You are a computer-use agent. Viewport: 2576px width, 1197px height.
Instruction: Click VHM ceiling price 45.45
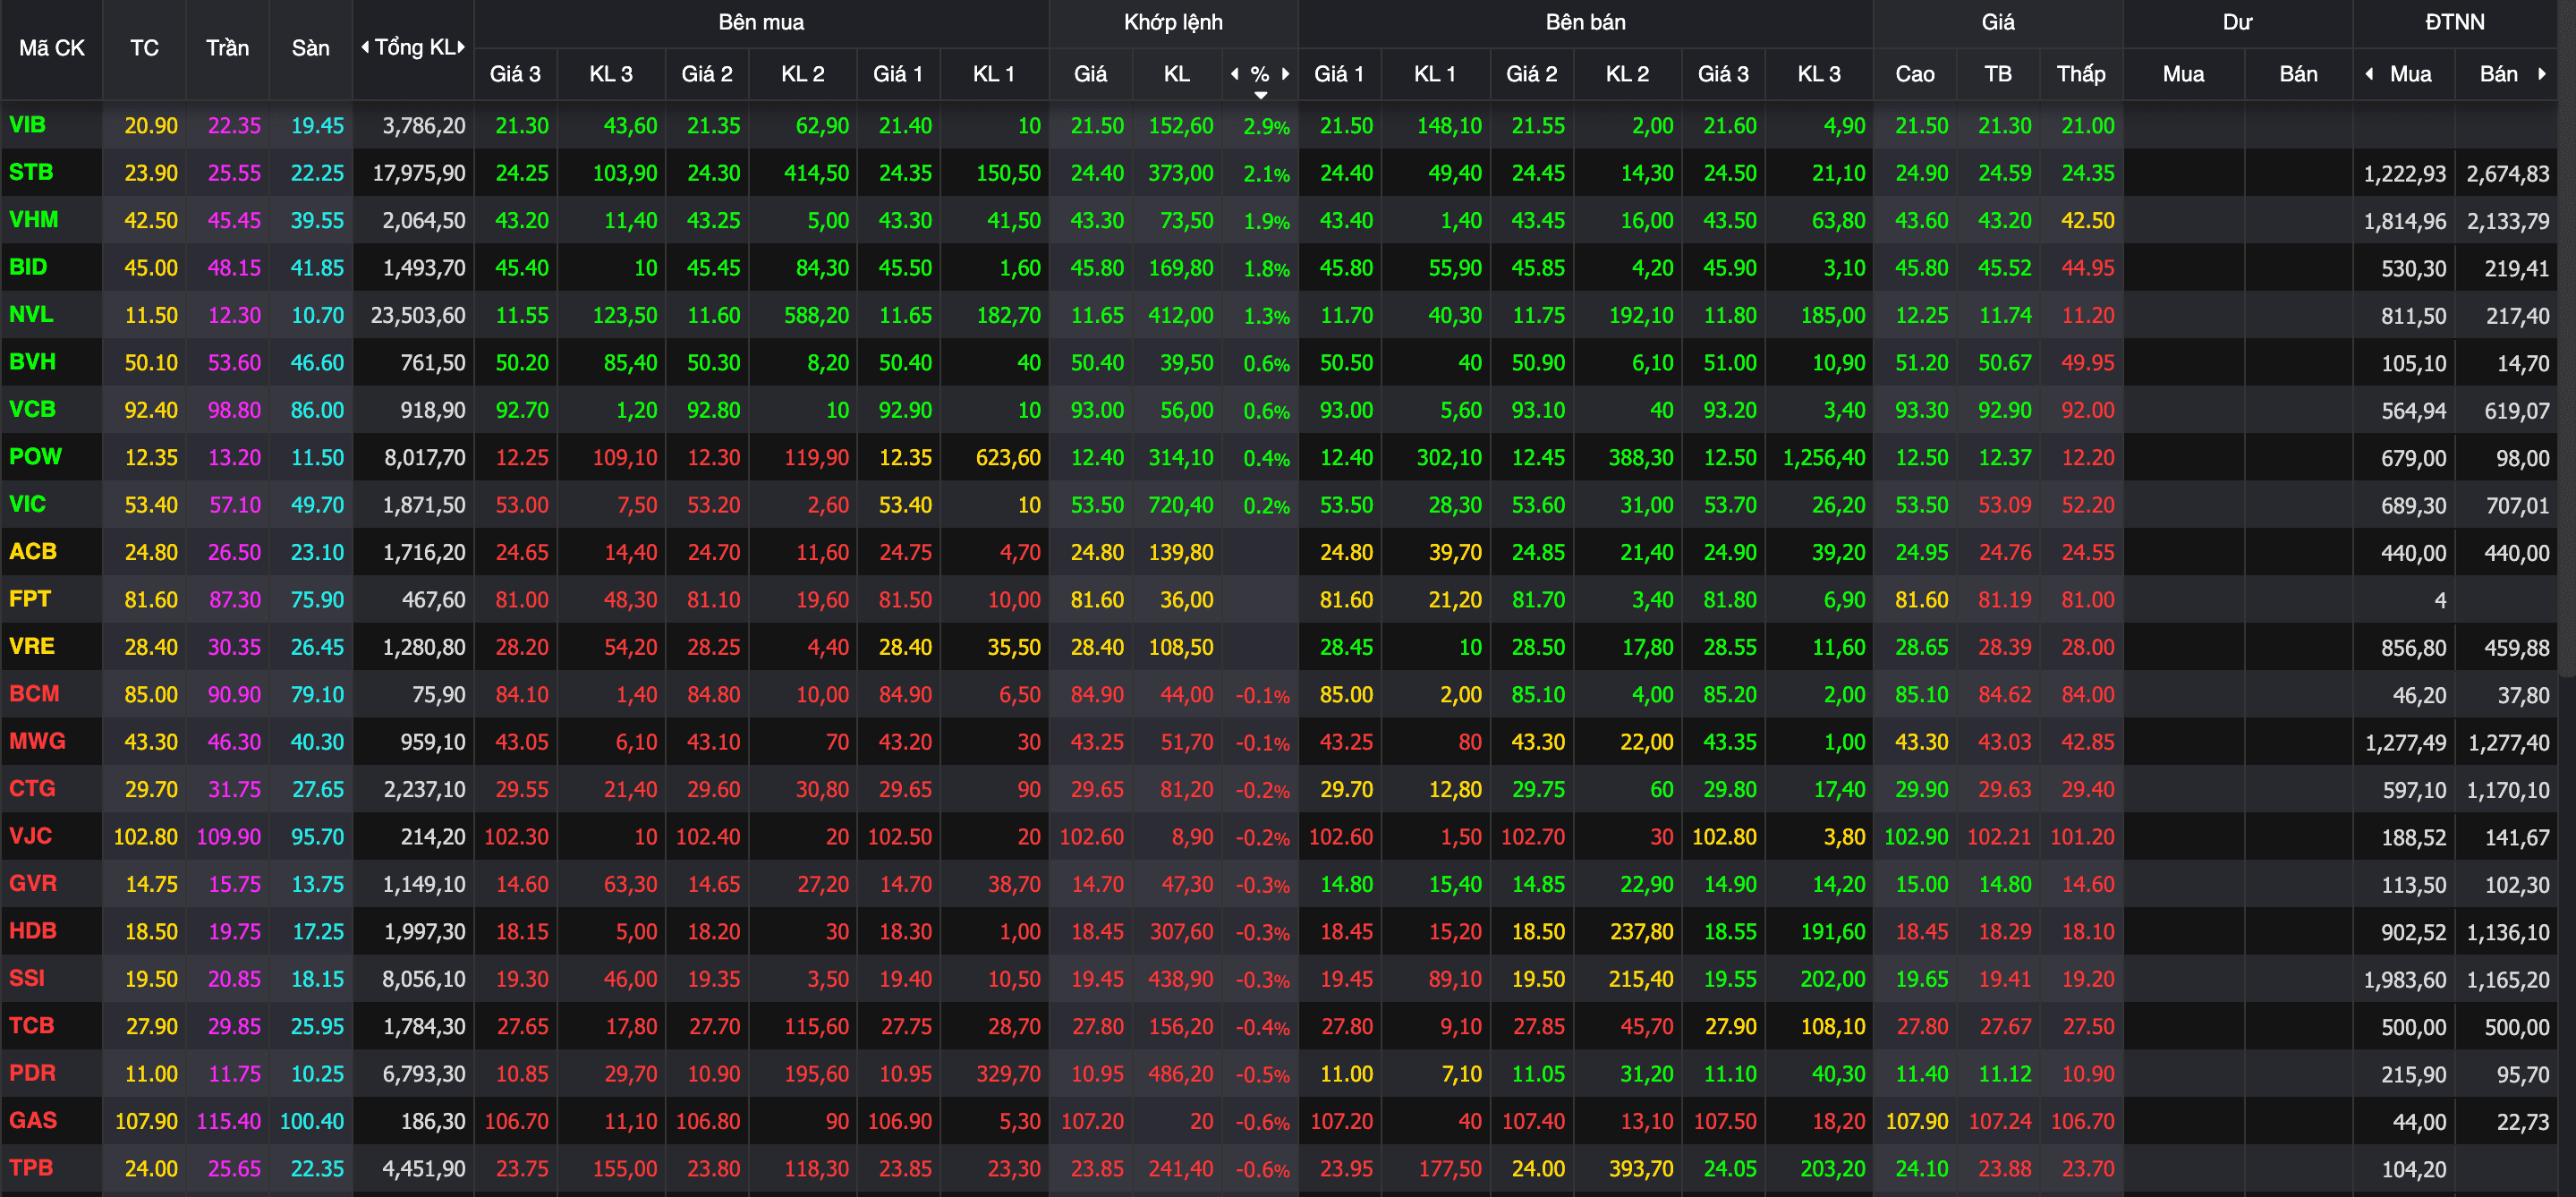[x=234, y=220]
